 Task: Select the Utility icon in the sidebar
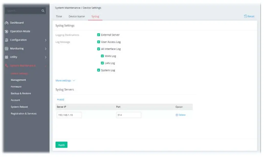click(x=6, y=57)
